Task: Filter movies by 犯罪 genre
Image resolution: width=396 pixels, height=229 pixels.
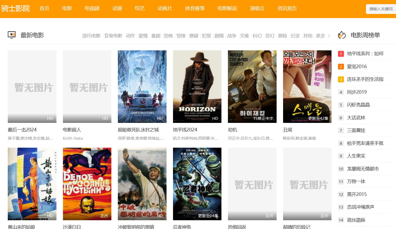Action: [206, 36]
